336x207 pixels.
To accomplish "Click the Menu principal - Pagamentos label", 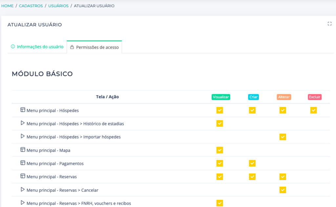I will click(55, 164).
